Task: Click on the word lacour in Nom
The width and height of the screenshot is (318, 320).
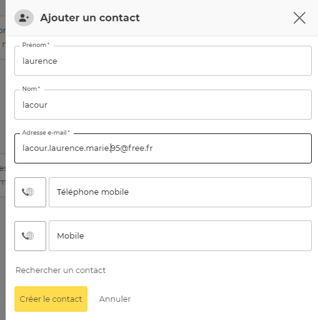Action: point(35,105)
